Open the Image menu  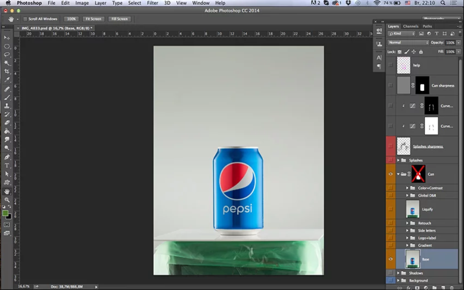tap(82, 3)
